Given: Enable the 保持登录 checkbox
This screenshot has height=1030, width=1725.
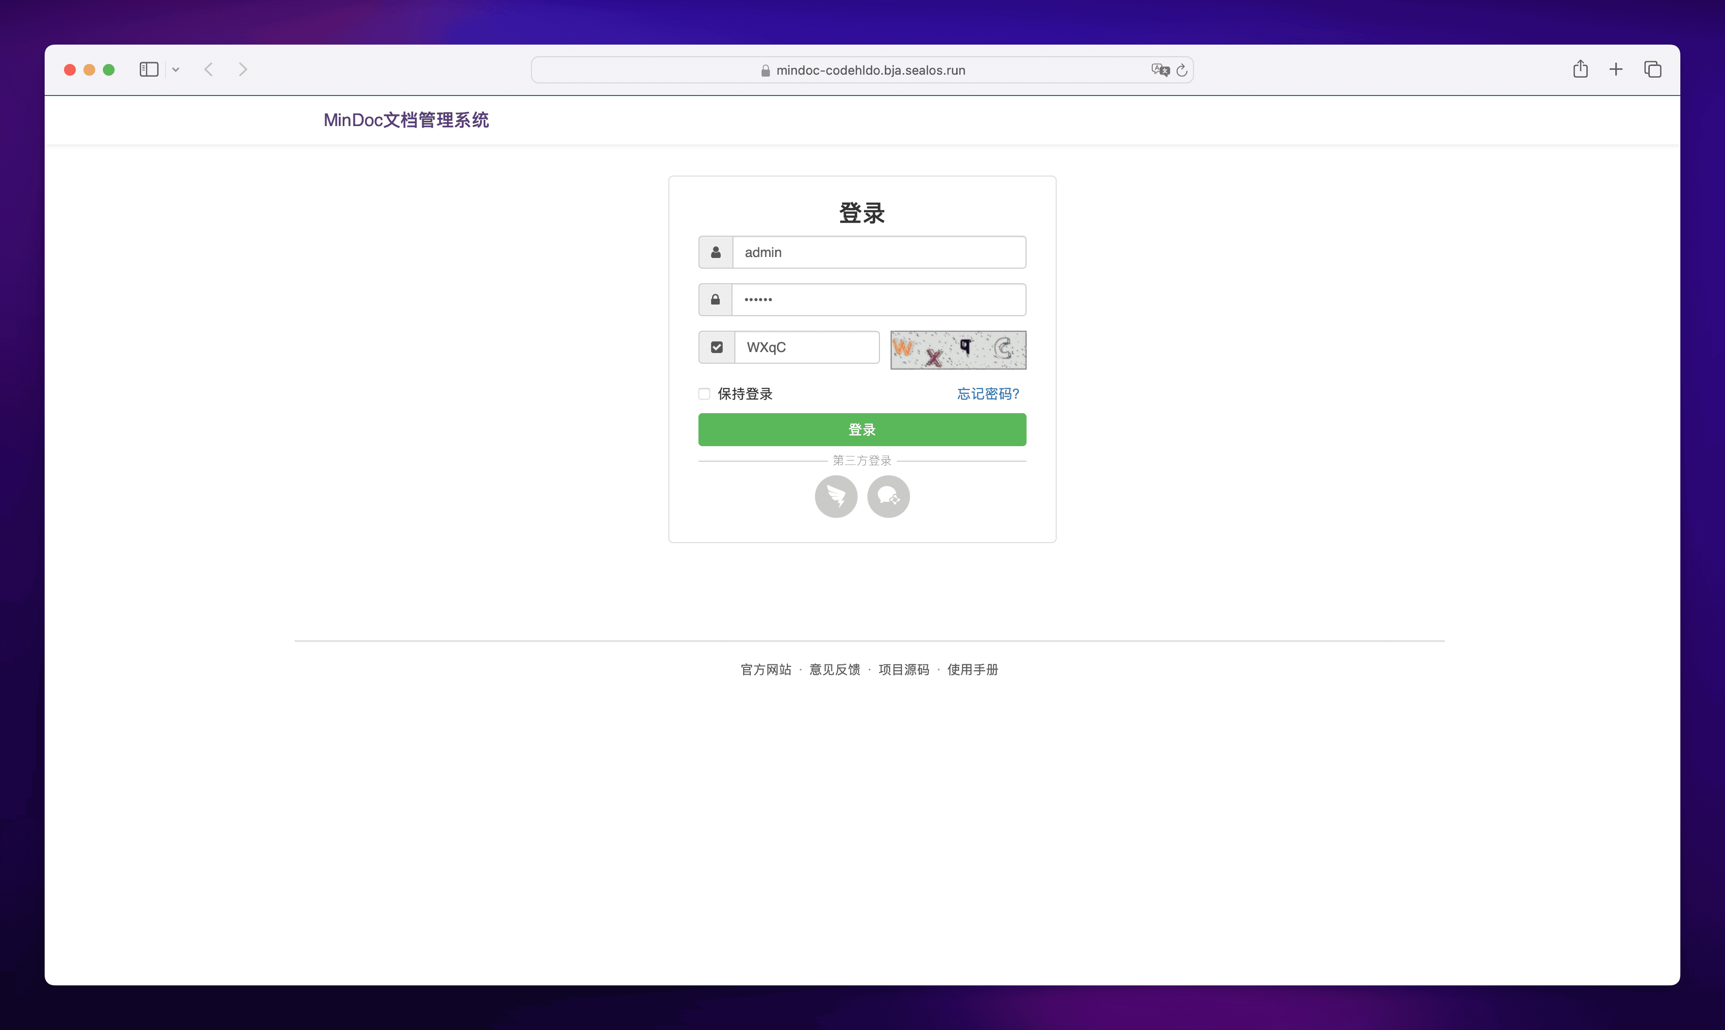Looking at the screenshot, I should (704, 394).
